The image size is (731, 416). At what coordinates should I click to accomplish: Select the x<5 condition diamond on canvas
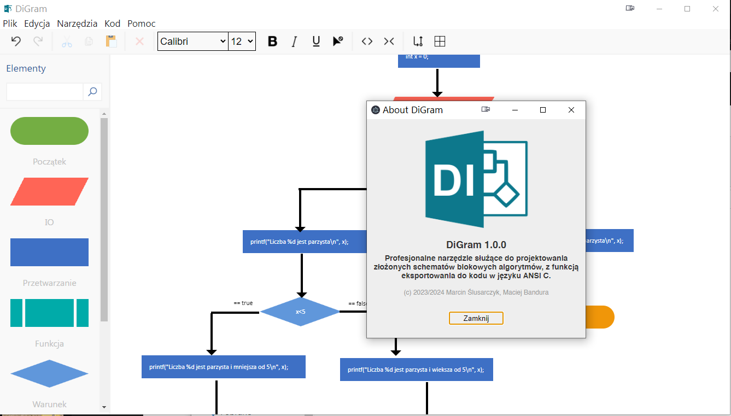click(300, 312)
